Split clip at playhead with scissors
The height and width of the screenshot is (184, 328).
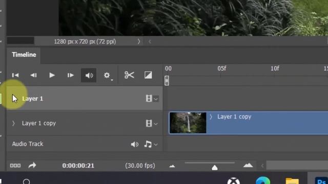(x=129, y=75)
